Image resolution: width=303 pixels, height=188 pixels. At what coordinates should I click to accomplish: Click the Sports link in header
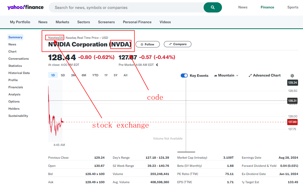[293, 7]
